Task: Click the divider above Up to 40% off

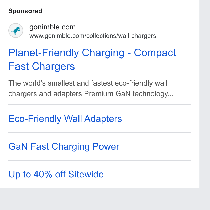Action: (x=100, y=160)
